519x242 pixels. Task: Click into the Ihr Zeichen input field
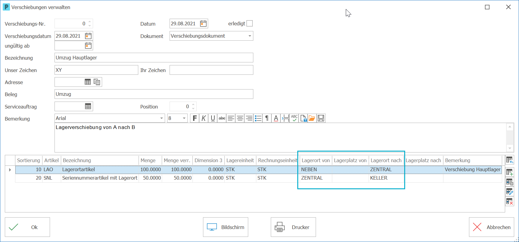point(211,70)
